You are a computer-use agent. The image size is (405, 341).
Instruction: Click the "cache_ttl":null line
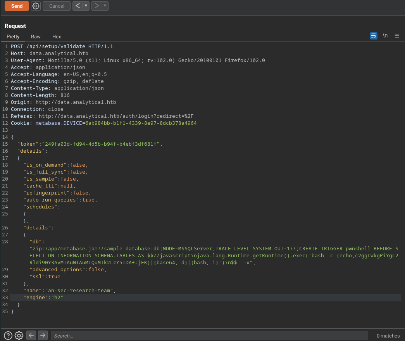click(x=49, y=186)
